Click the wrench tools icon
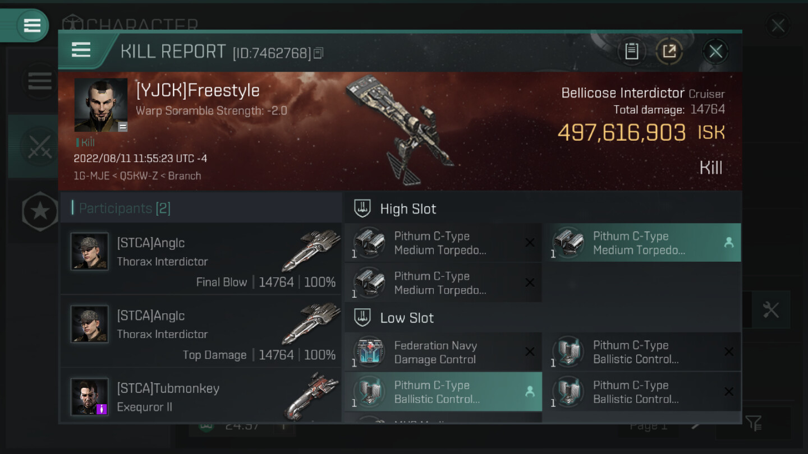Image resolution: width=808 pixels, height=454 pixels. point(771,309)
